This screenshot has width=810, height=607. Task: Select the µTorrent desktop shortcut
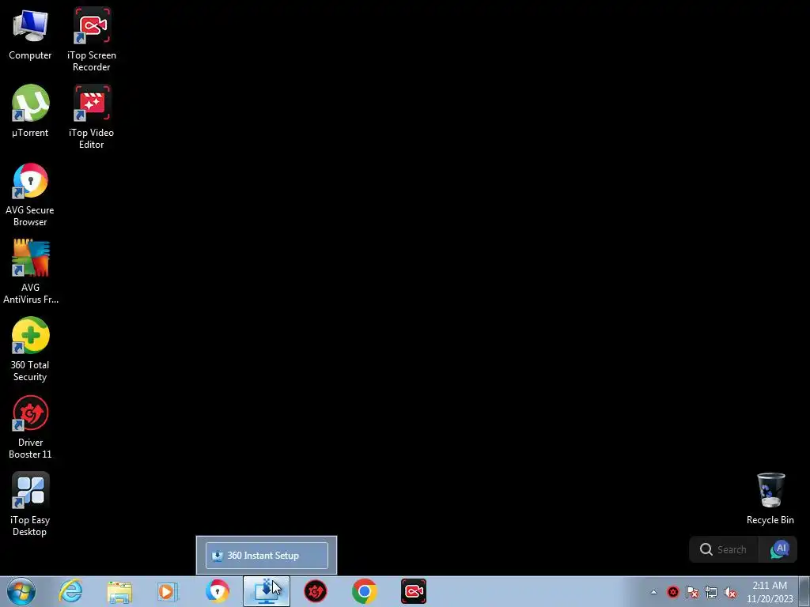[30, 111]
